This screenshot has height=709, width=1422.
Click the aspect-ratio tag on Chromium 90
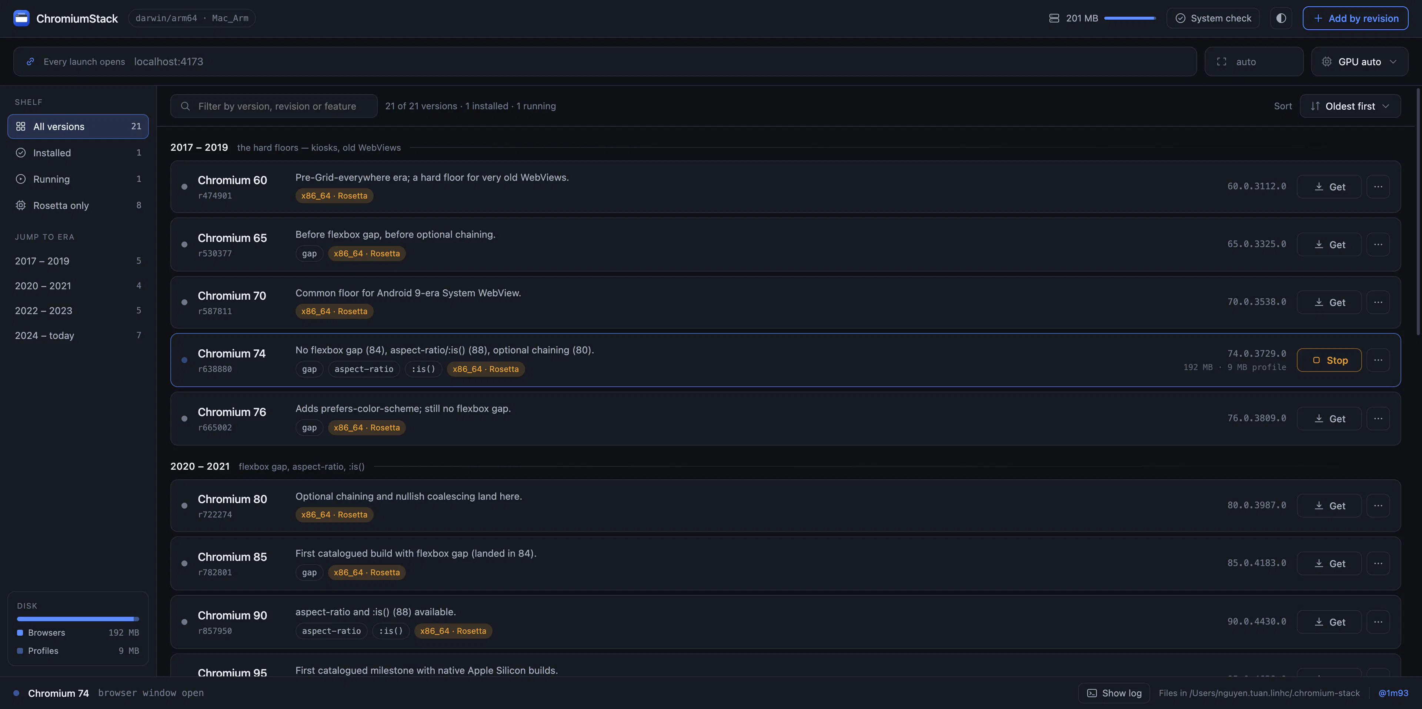coord(331,630)
